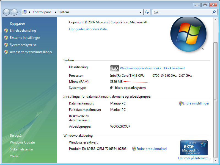Open Eksterne innstillinger task
220x165 pixels.
25,38
